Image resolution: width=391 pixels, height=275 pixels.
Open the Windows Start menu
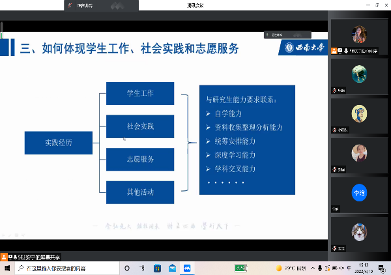click(6, 268)
